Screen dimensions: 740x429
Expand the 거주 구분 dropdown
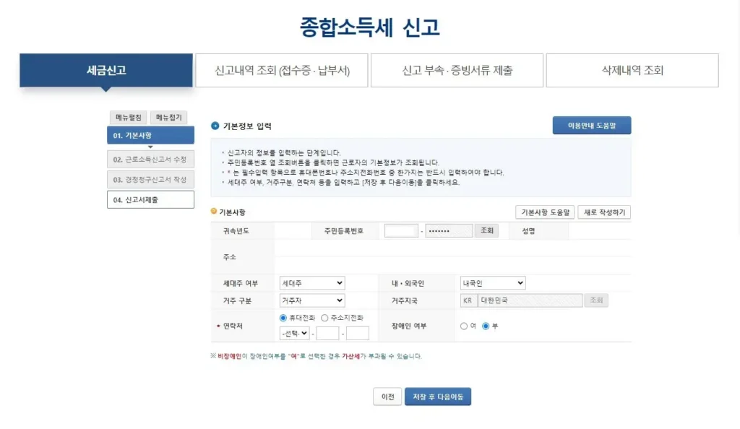(x=312, y=300)
